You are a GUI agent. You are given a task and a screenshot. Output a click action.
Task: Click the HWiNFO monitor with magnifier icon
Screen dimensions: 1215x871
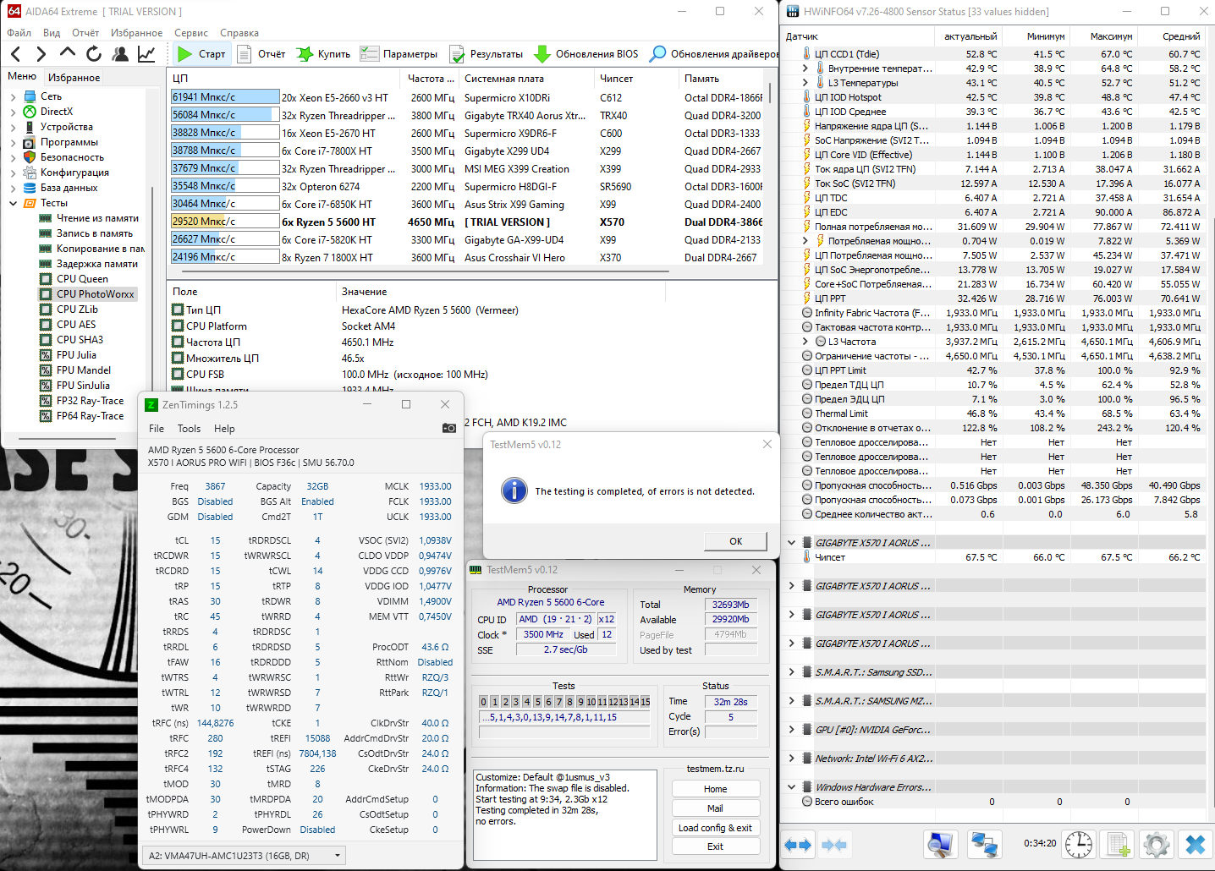pyautogui.click(x=940, y=844)
